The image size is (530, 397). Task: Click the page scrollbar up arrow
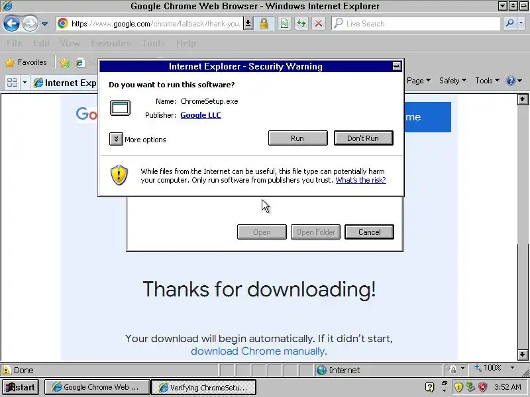coord(523,100)
